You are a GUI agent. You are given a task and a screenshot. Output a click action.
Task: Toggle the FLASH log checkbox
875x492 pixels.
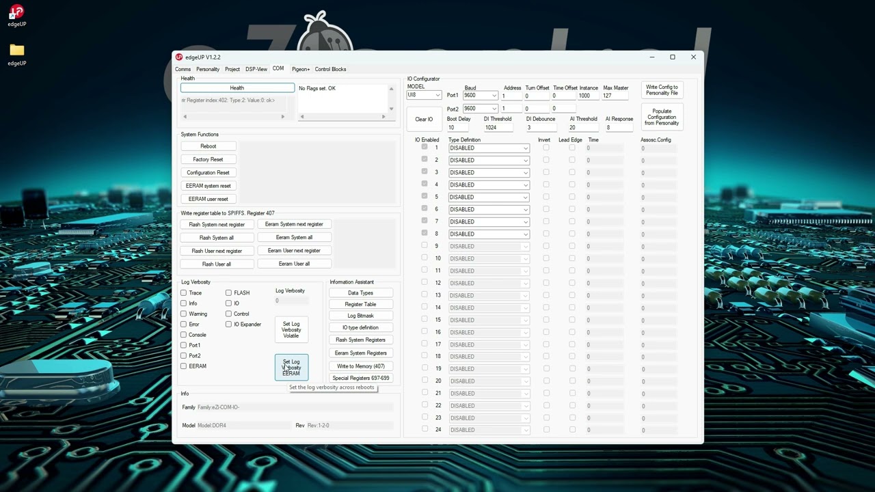point(228,293)
